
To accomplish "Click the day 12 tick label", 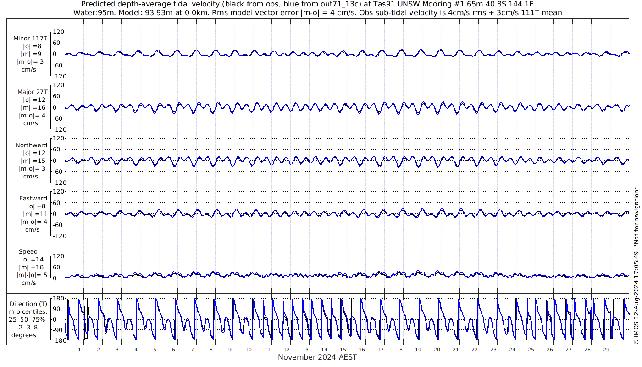I will click(x=286, y=350).
